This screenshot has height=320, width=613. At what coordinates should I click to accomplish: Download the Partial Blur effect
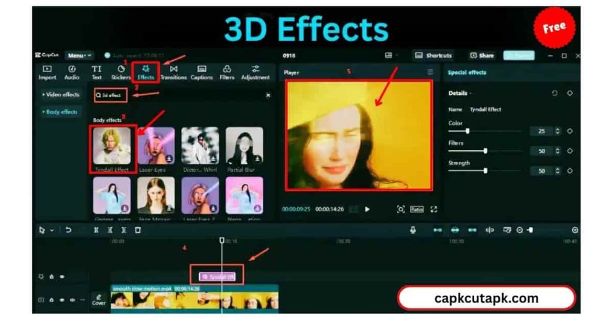(x=257, y=159)
